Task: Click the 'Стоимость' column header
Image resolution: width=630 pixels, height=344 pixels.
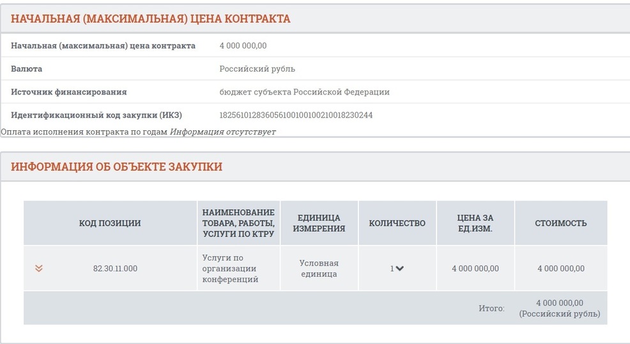Action: pos(561,223)
